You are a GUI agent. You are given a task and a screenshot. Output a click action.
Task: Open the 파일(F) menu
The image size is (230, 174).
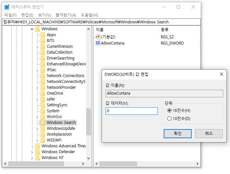pyautogui.click(x=10, y=15)
